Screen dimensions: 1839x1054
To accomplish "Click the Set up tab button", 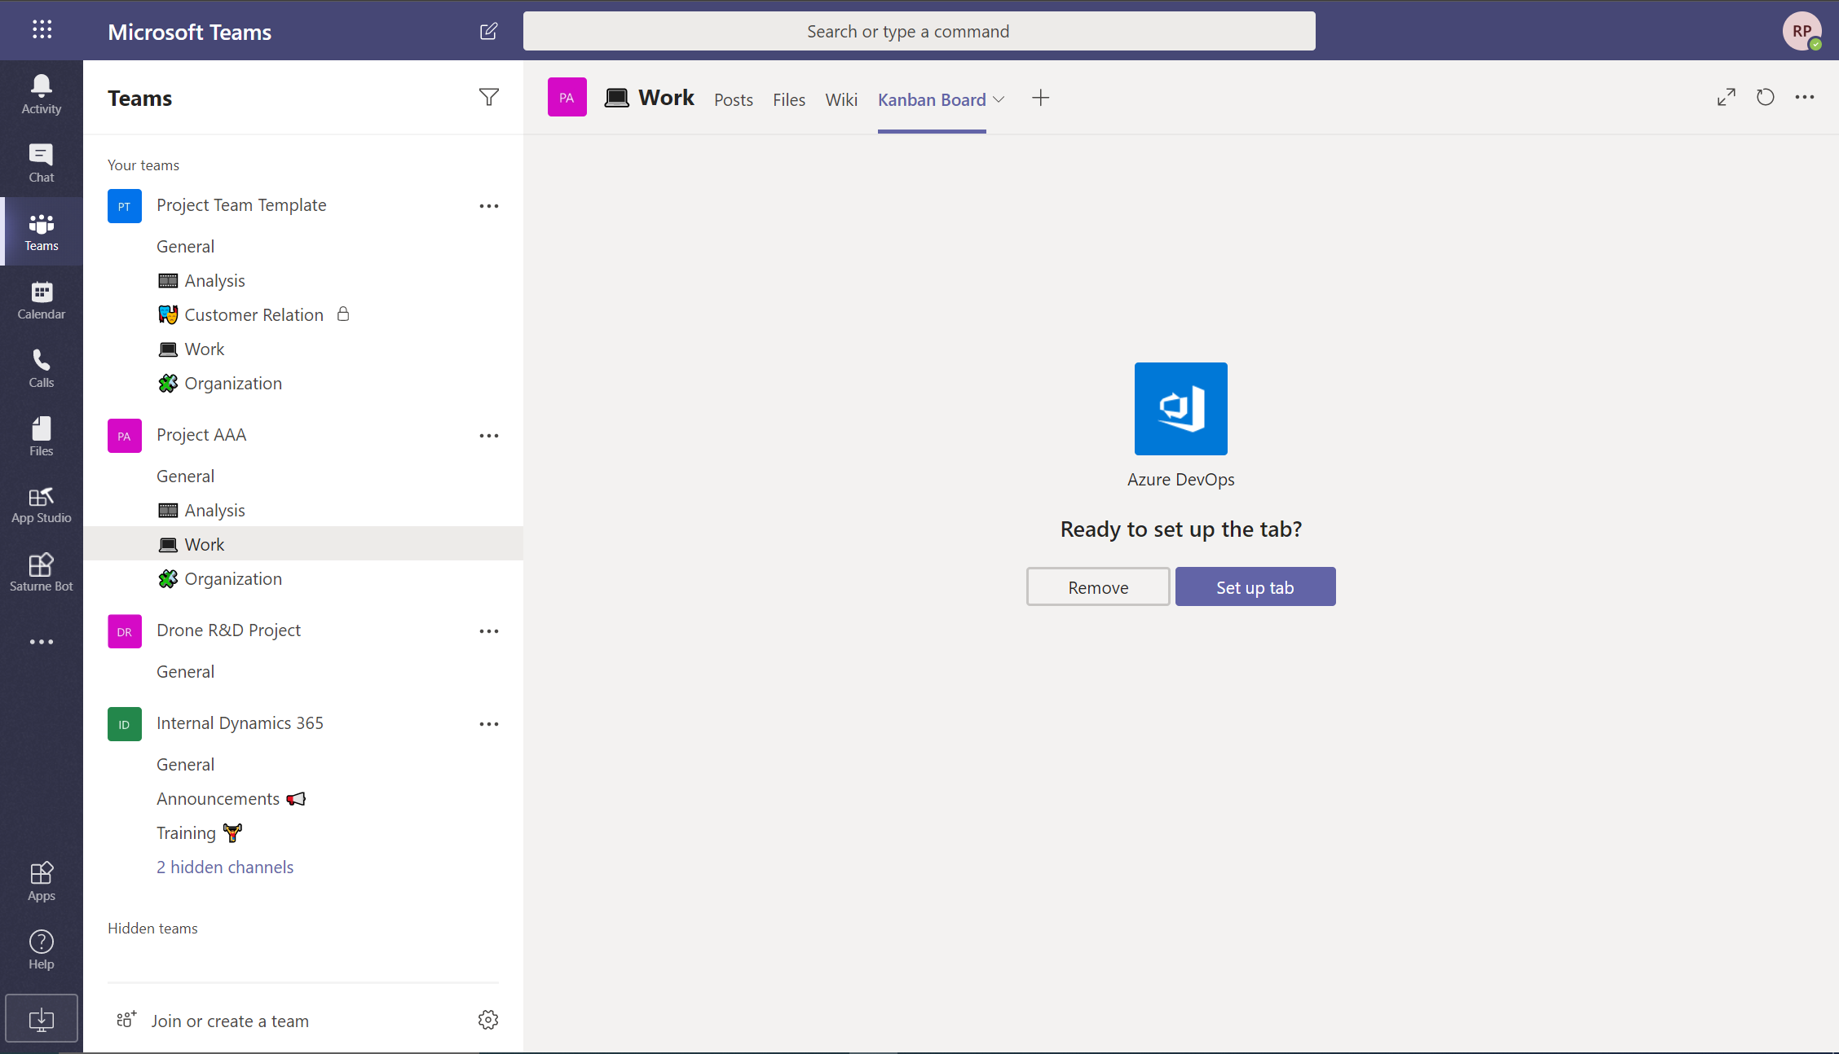I will point(1255,587).
